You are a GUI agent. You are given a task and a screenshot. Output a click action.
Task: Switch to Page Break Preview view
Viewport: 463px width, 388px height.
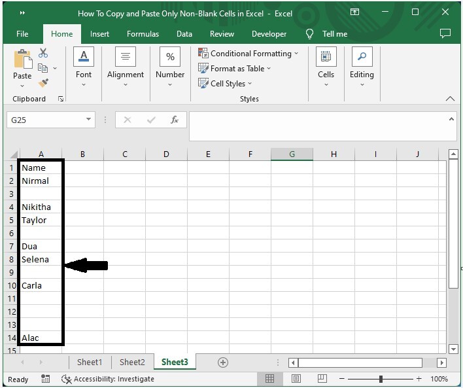click(x=323, y=379)
